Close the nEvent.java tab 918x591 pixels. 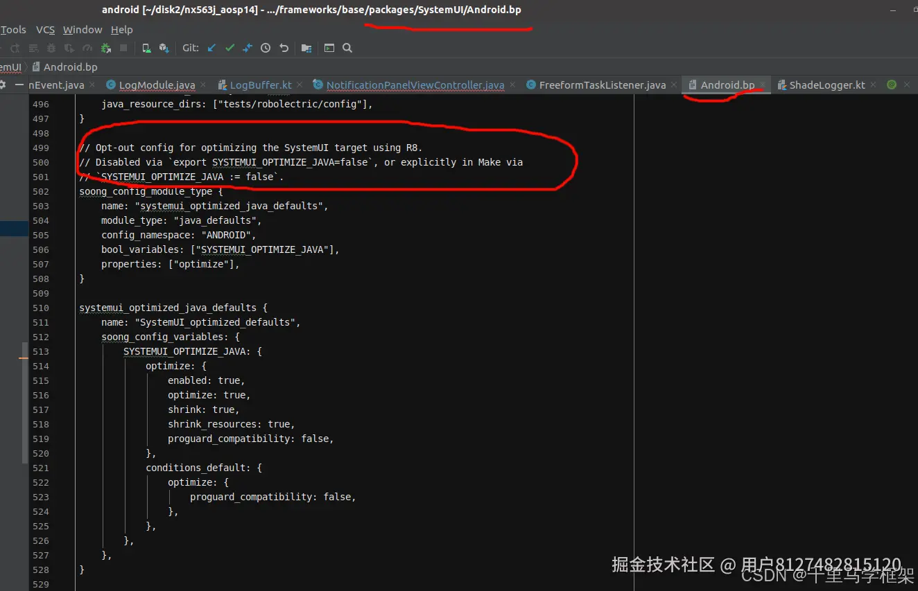pos(92,85)
